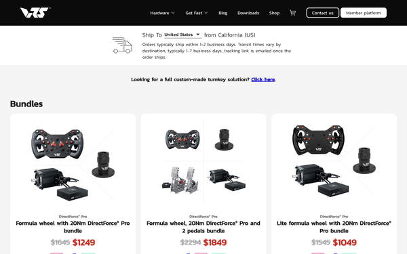Open the shopping cart icon
This screenshot has height=254, width=407.
tap(293, 13)
